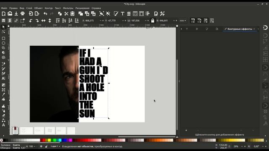Viewport: 269px width, 151px height.
Task: Open an existing file via toolbar icon
Action: pyautogui.click(x=10, y=14)
